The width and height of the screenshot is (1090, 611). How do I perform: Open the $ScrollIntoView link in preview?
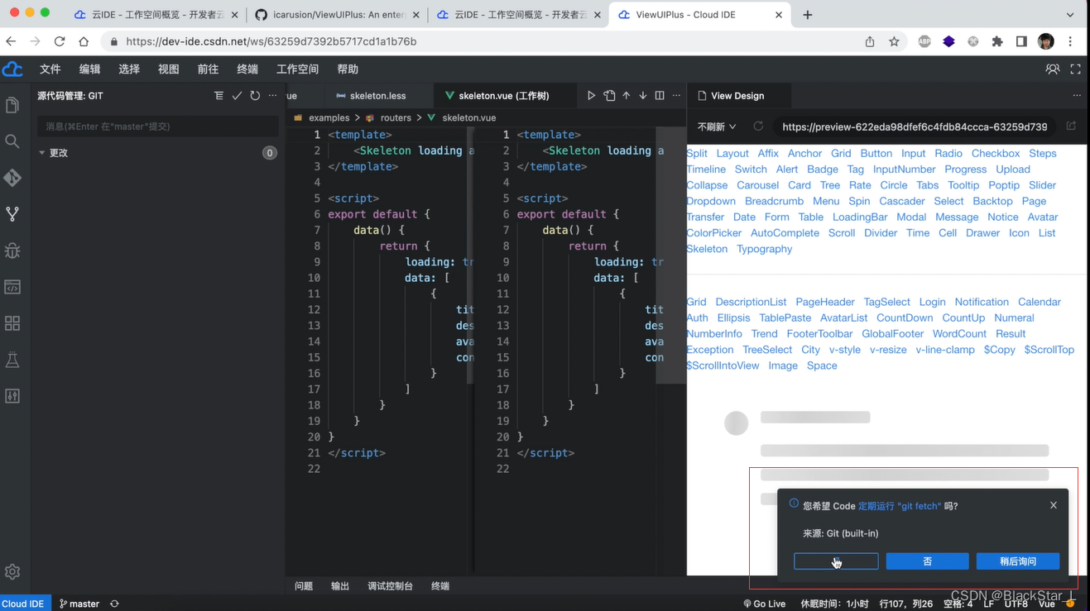point(723,365)
